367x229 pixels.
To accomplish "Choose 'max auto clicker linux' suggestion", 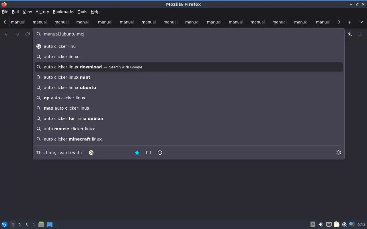I will coord(189,108).
